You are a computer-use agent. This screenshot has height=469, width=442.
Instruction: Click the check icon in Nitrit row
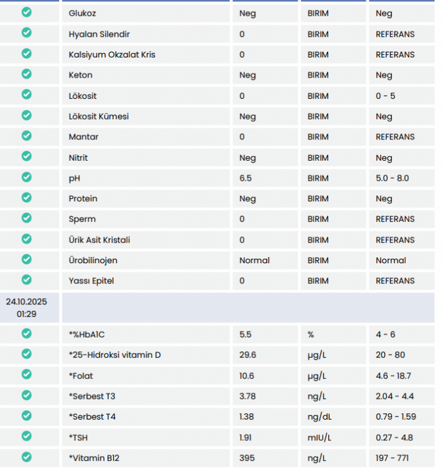click(x=27, y=156)
